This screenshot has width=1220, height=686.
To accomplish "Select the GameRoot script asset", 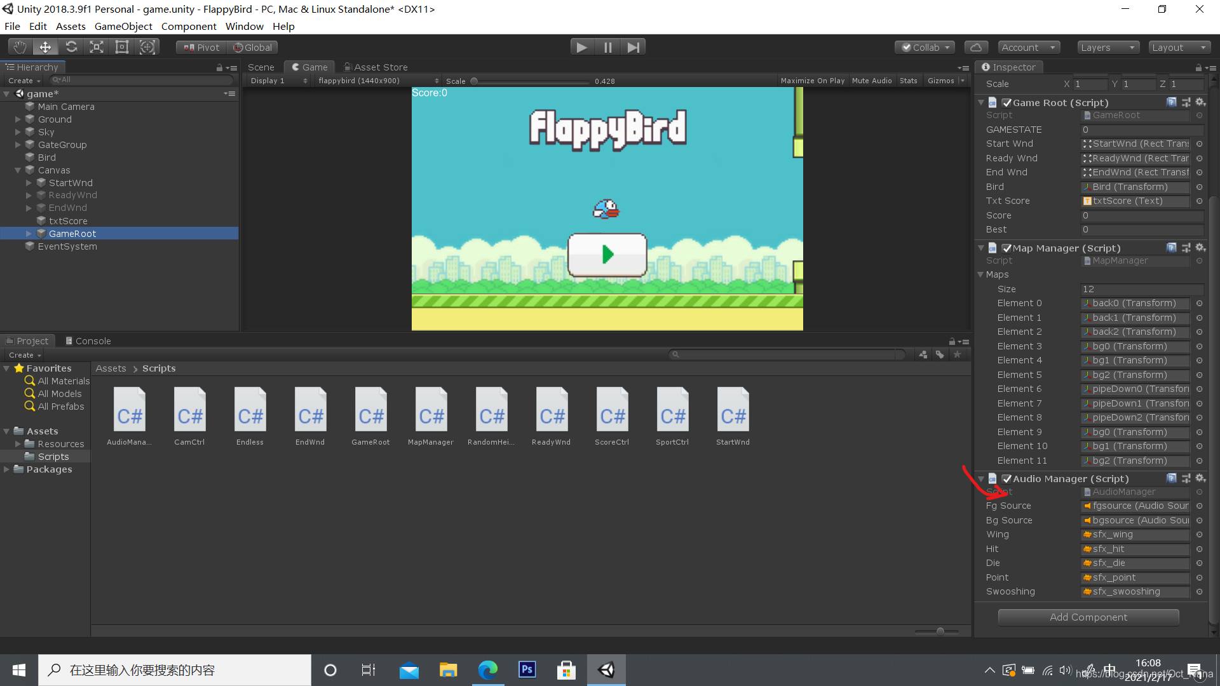I will [x=371, y=416].
